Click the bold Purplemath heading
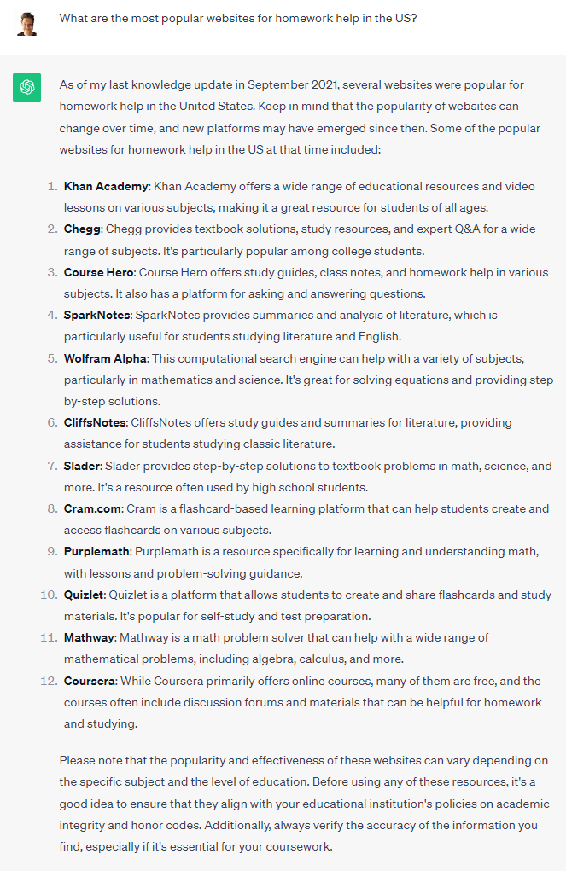The height and width of the screenshot is (871, 566). [x=97, y=551]
